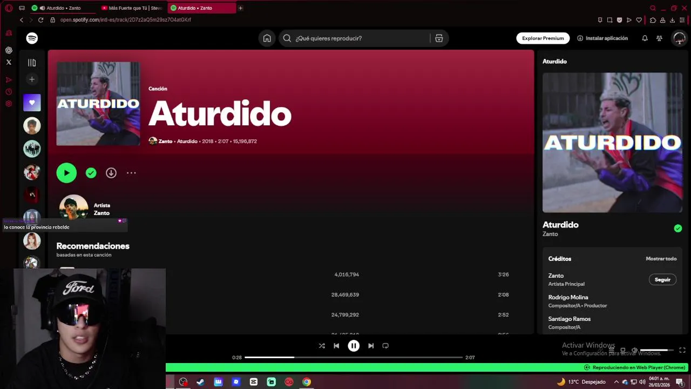691x389 pixels.
Task: Toggle saved checkmark beside play button
Action: 91,173
